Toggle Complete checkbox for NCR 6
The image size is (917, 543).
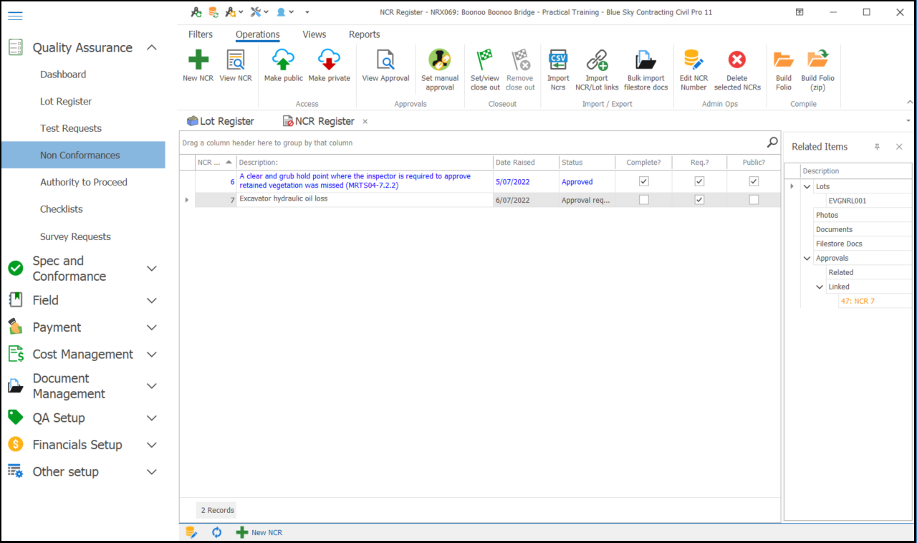tap(643, 182)
